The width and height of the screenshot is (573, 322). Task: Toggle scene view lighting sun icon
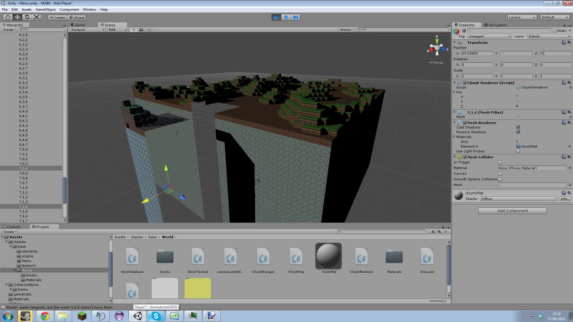pyautogui.click(x=133, y=30)
